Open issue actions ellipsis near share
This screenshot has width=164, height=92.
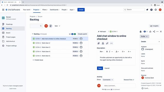(157, 31)
